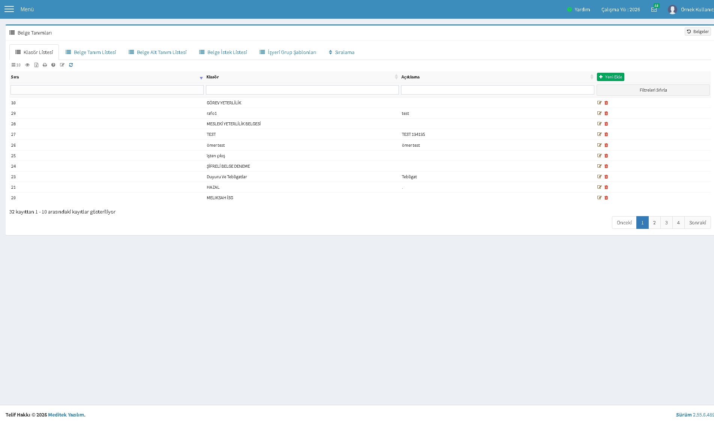Open the rows-per-page selector showing 10

(x=16, y=65)
